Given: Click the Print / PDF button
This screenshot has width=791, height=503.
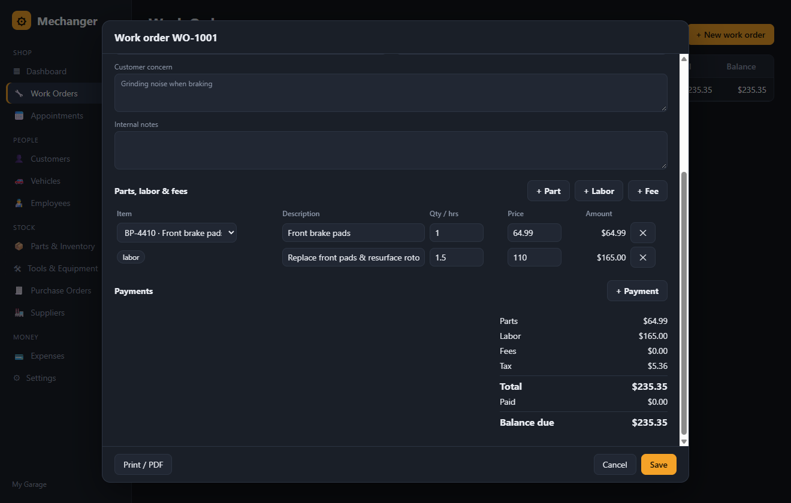Looking at the screenshot, I should point(143,465).
